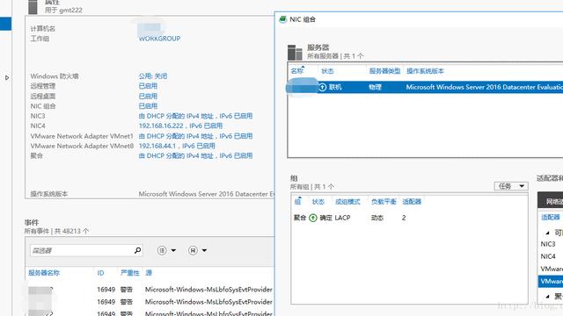
Task: Open VMnet8 192.168.44.1 address link
Action: pyautogui.click(x=177, y=146)
